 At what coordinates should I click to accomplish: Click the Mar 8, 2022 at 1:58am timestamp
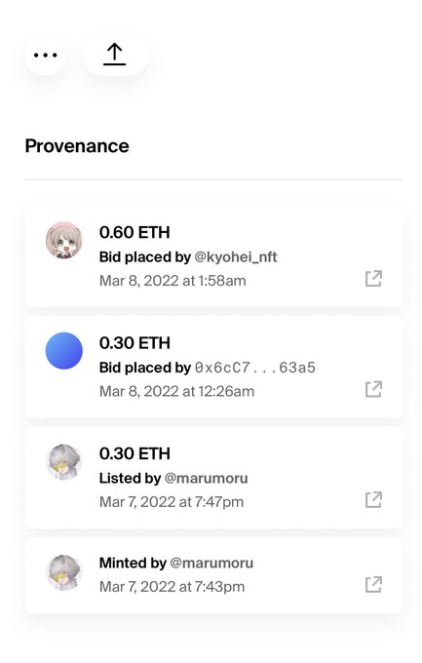click(x=173, y=281)
